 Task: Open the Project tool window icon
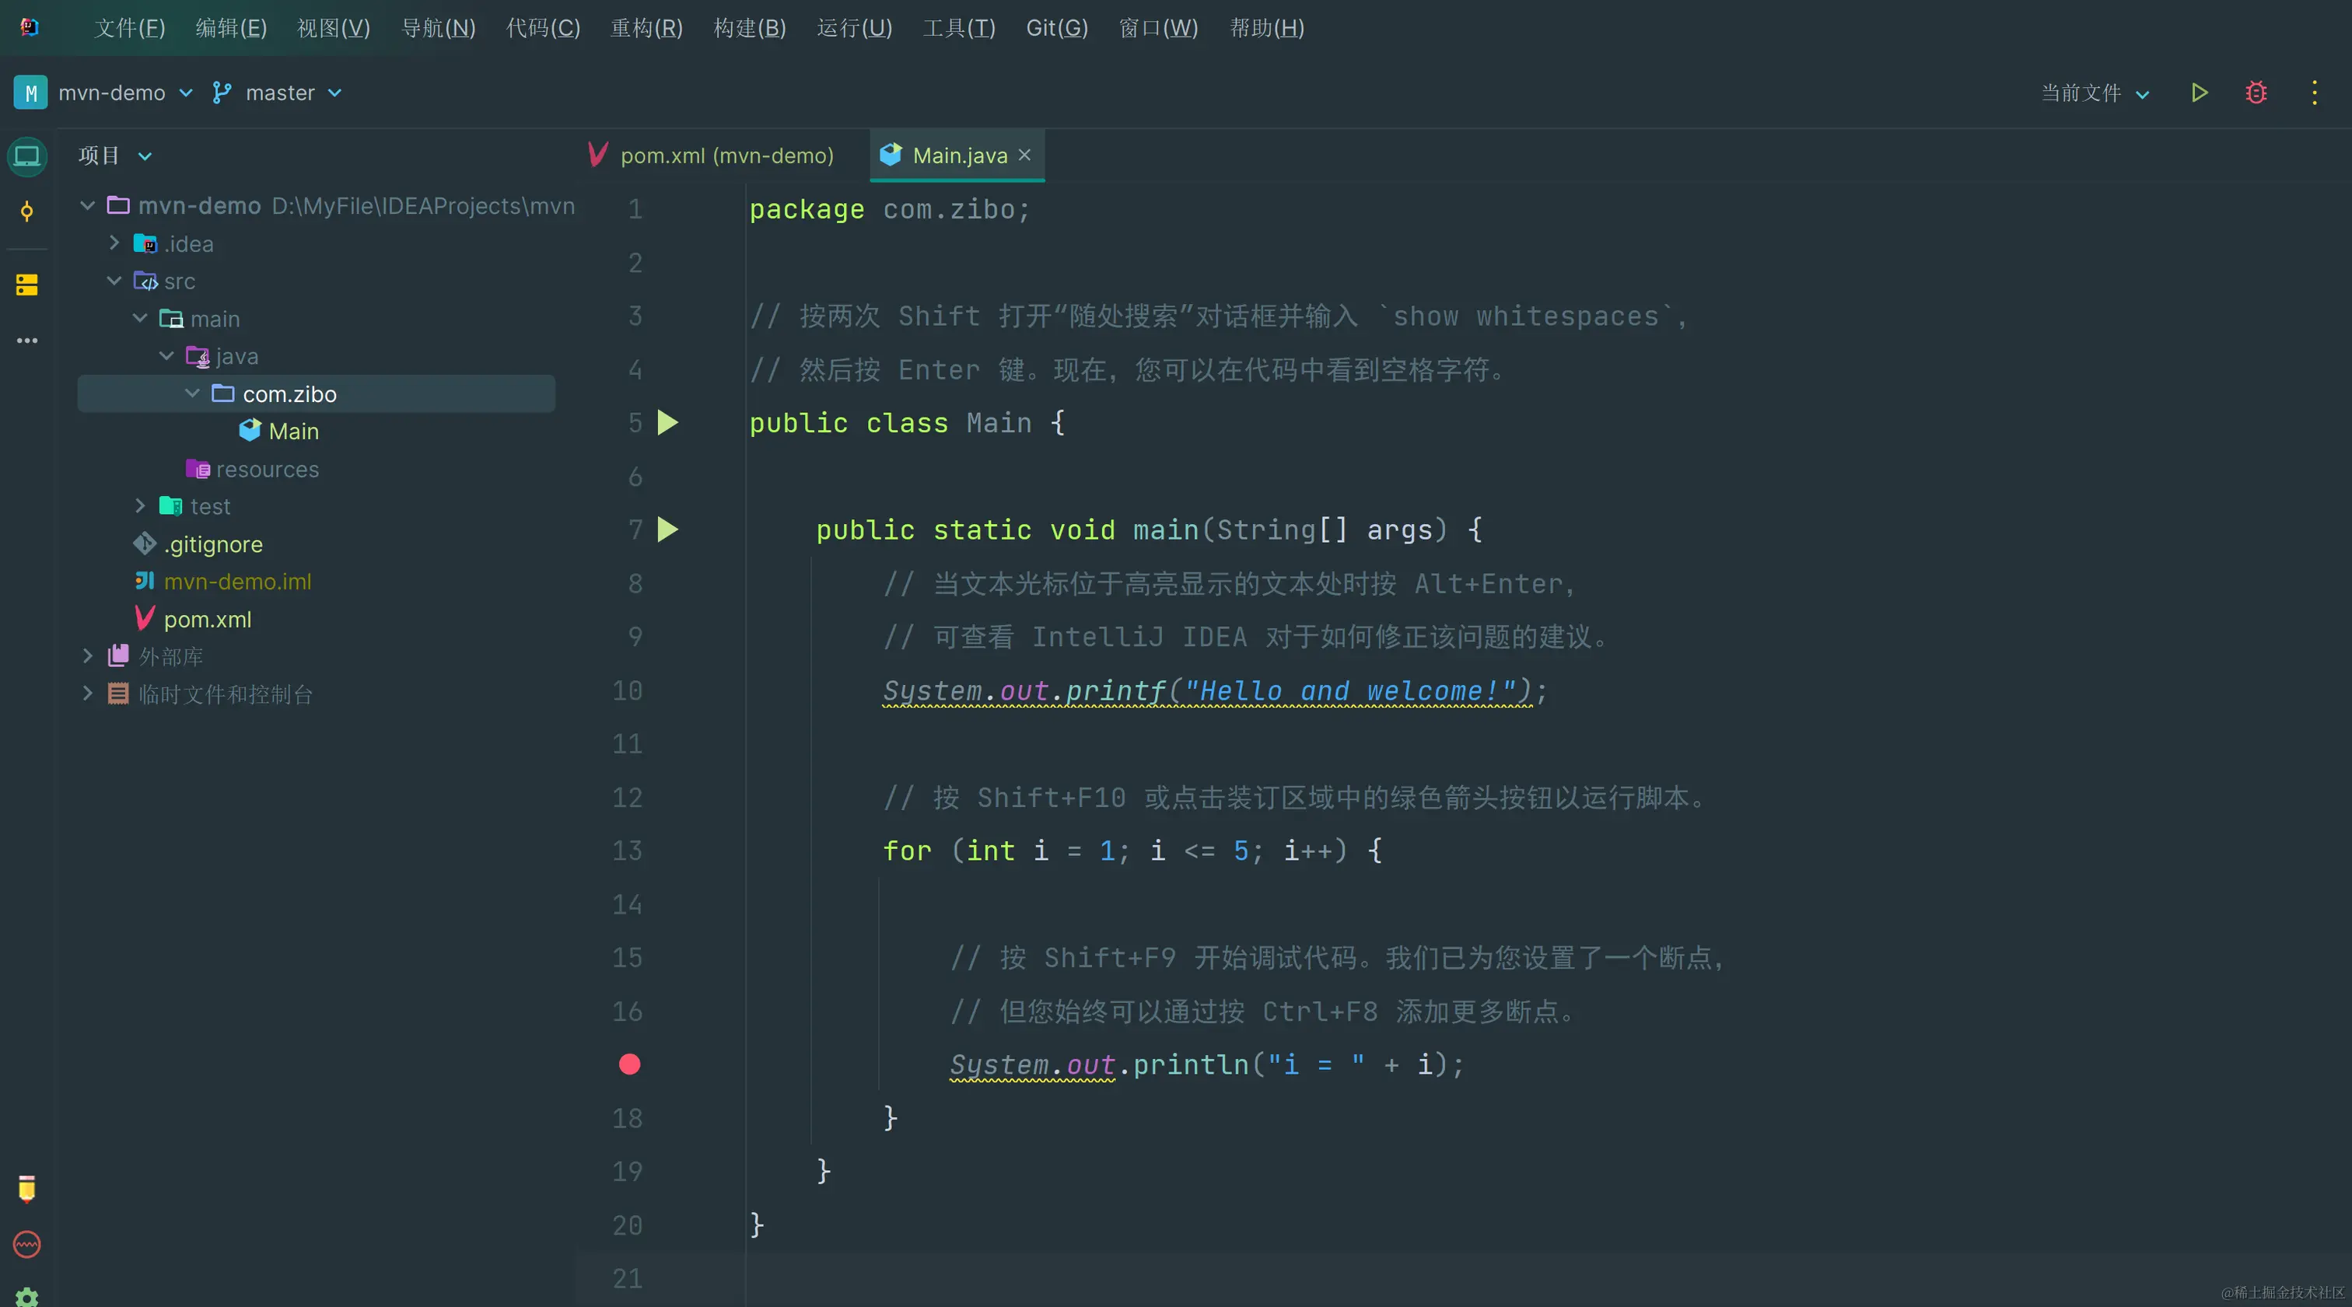[x=26, y=156]
